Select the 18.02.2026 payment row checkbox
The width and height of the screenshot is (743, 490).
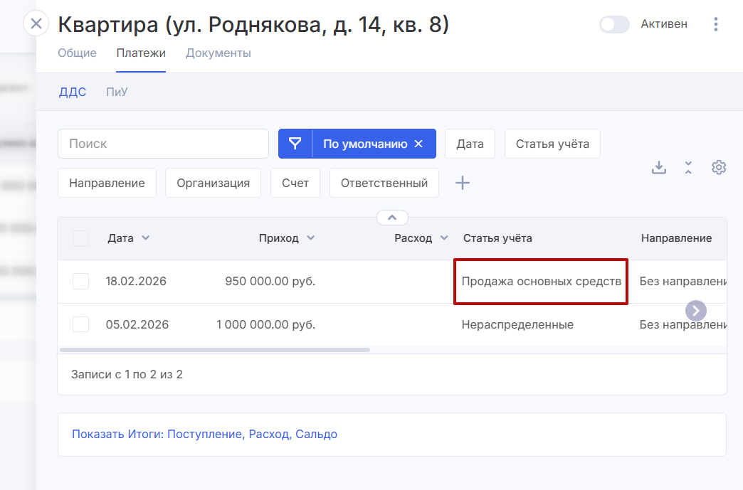pyautogui.click(x=81, y=281)
